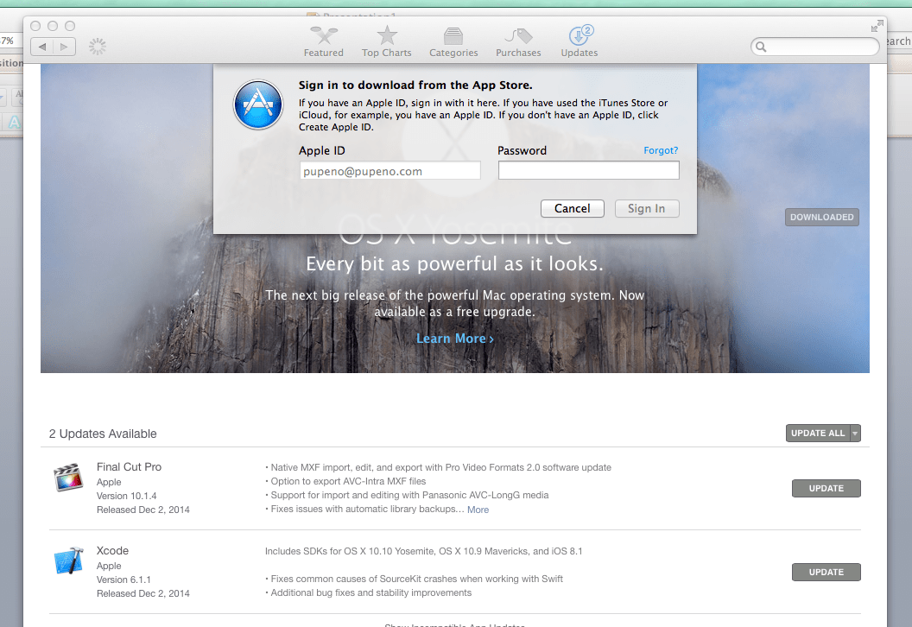Update Final Cut Pro

coord(826,488)
